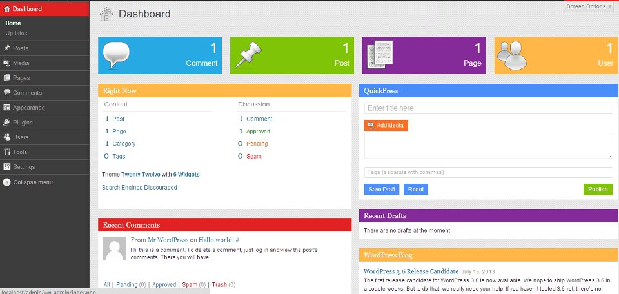
Task: Click the Posts pushpin icon in sidebar
Action: tap(6, 48)
